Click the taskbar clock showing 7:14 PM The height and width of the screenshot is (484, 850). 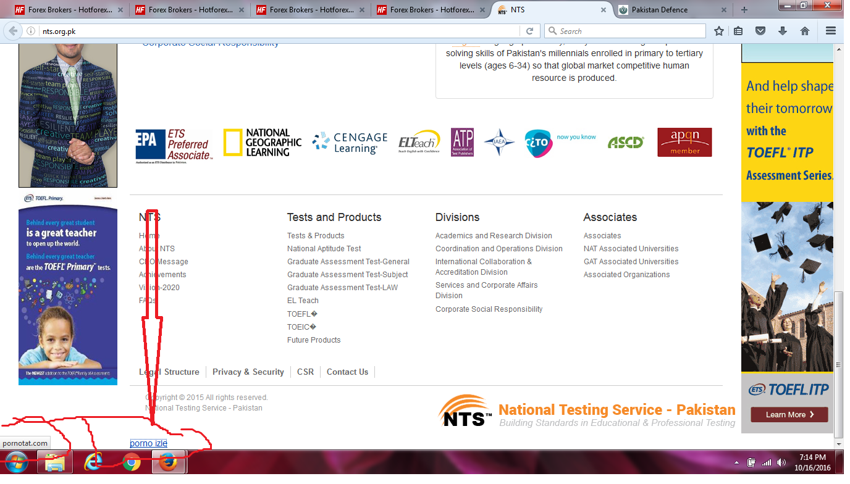tap(812, 462)
